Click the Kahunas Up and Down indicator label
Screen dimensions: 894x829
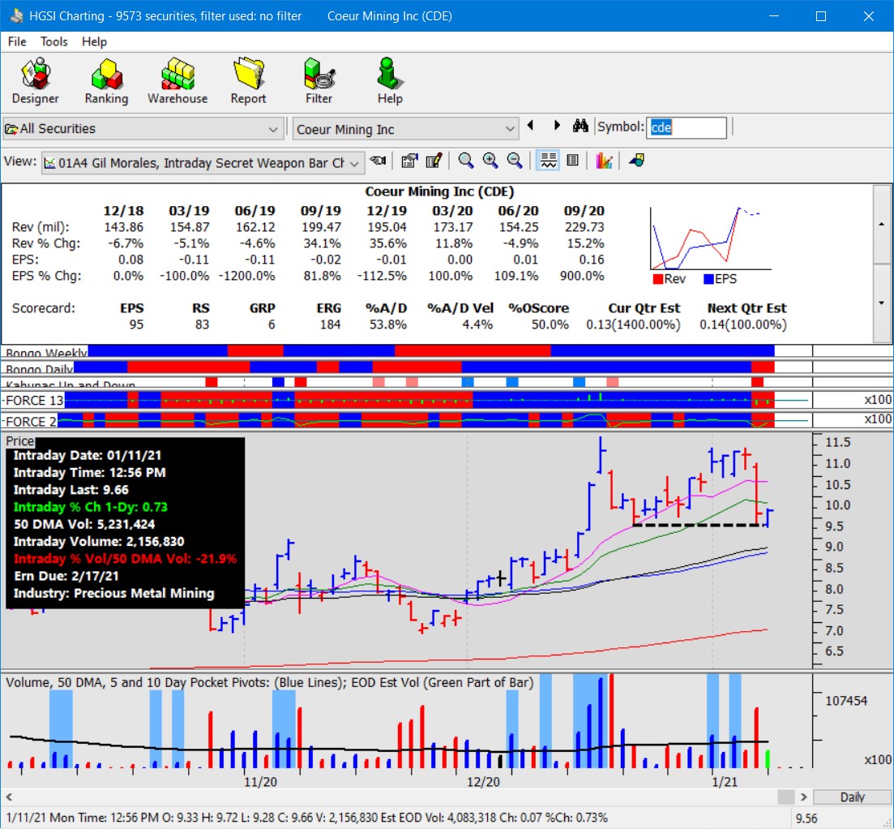pyautogui.click(x=71, y=384)
